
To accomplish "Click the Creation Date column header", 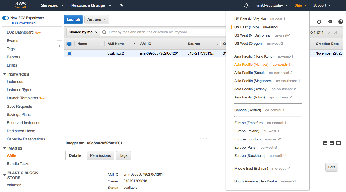I will (327, 44).
